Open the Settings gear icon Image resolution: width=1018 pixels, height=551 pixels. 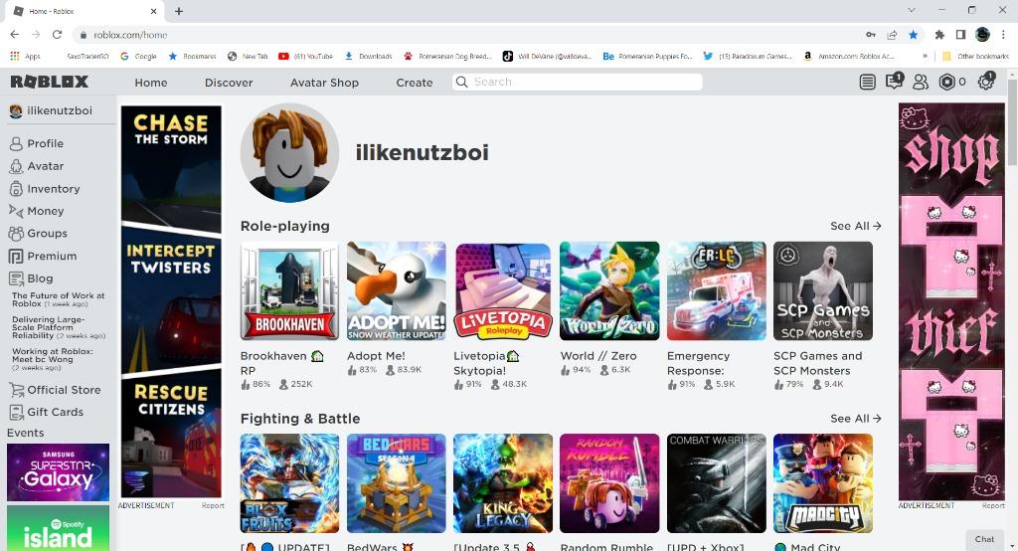986,82
